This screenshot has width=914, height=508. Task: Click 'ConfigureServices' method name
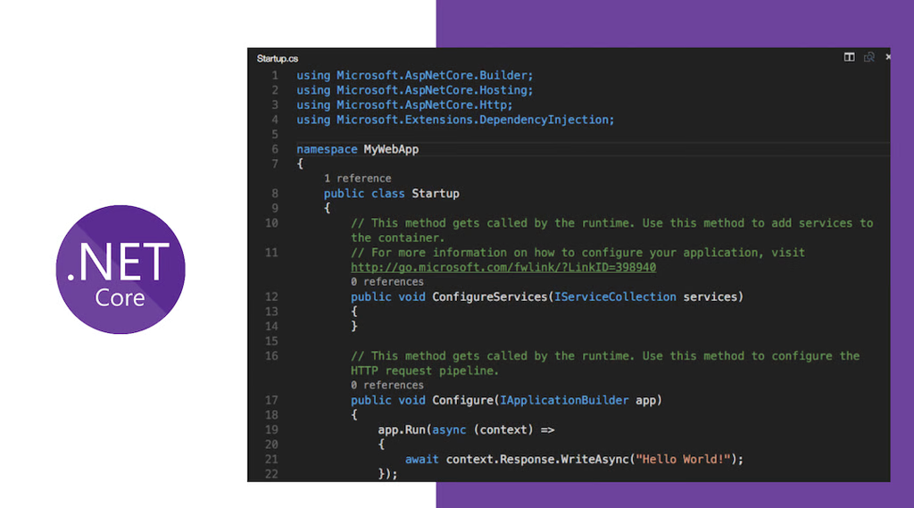[490, 297]
